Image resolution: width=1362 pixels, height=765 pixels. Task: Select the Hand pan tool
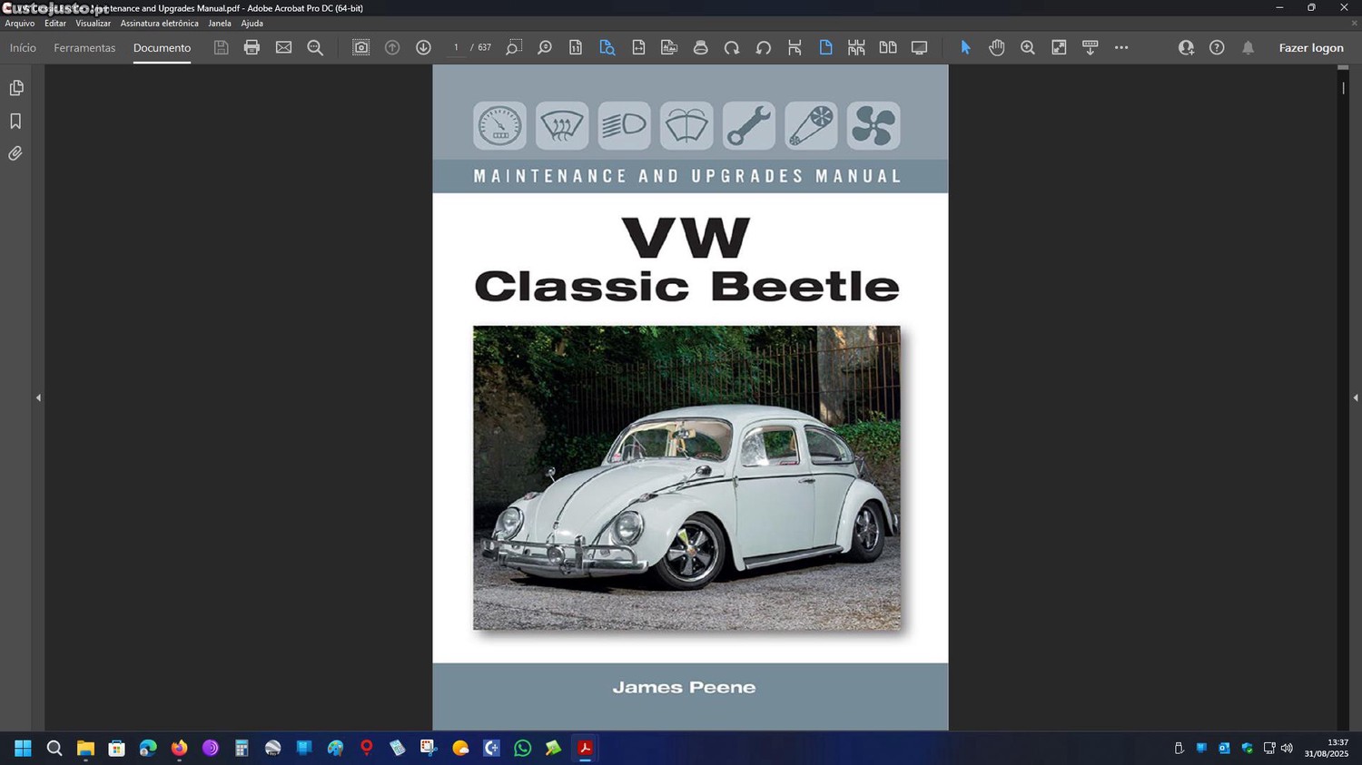click(996, 47)
